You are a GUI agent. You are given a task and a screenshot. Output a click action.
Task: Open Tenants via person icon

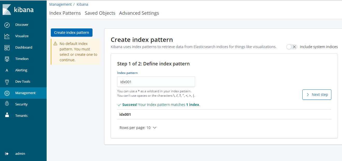[7, 115]
